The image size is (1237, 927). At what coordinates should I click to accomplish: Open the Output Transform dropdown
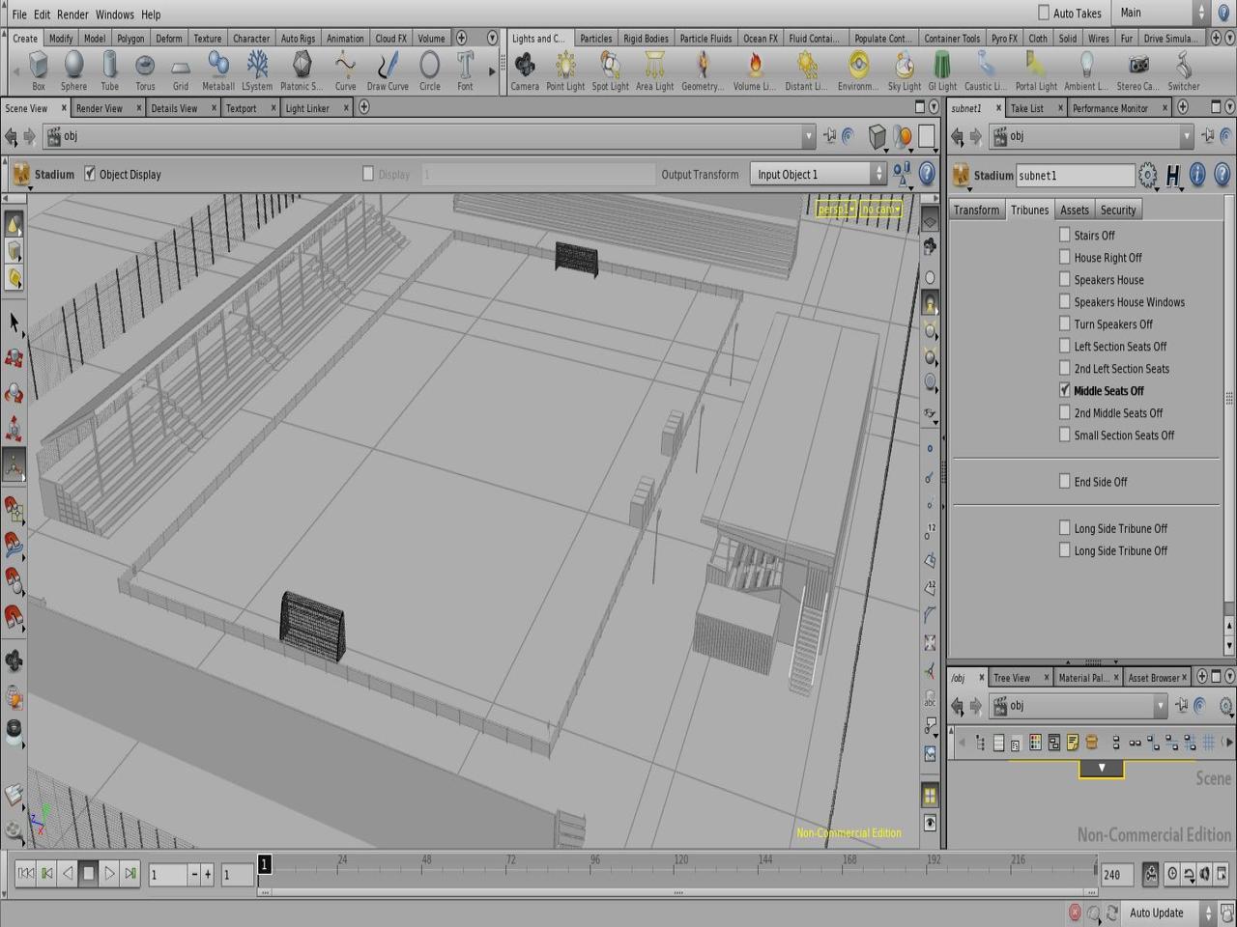[818, 175]
